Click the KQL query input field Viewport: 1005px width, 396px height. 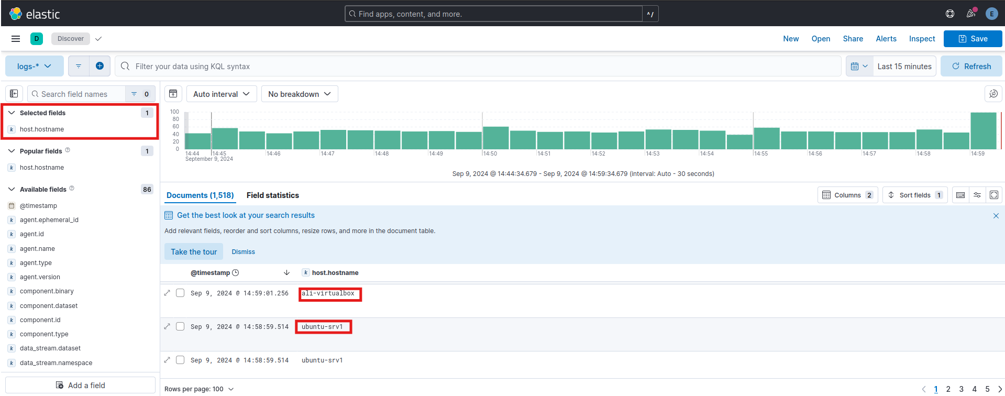tap(478, 66)
